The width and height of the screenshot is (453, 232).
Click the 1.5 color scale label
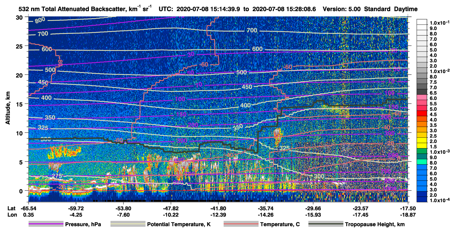433,147
